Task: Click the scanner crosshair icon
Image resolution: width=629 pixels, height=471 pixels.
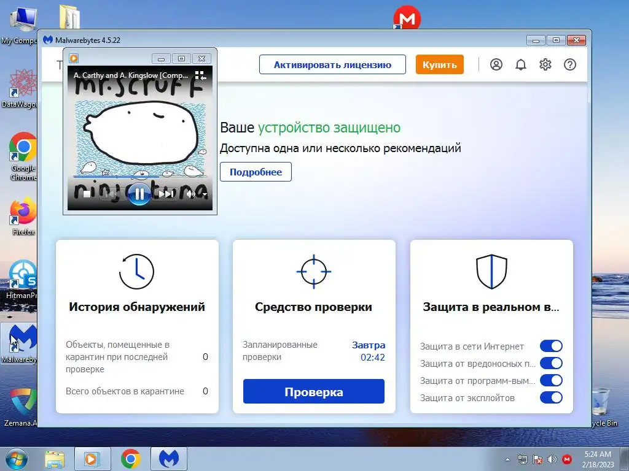Action: [314, 272]
